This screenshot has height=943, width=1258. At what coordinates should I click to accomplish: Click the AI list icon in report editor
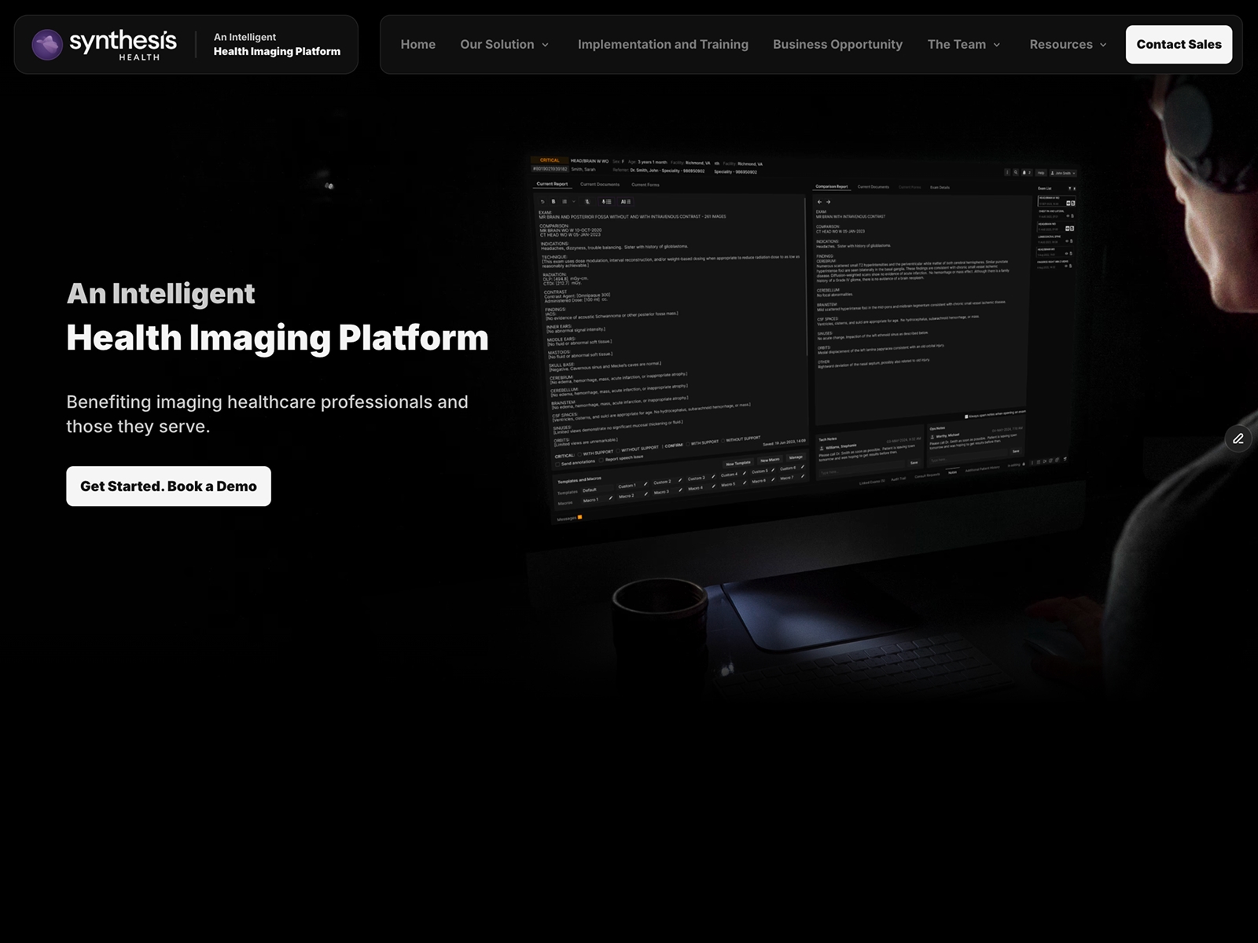click(626, 202)
